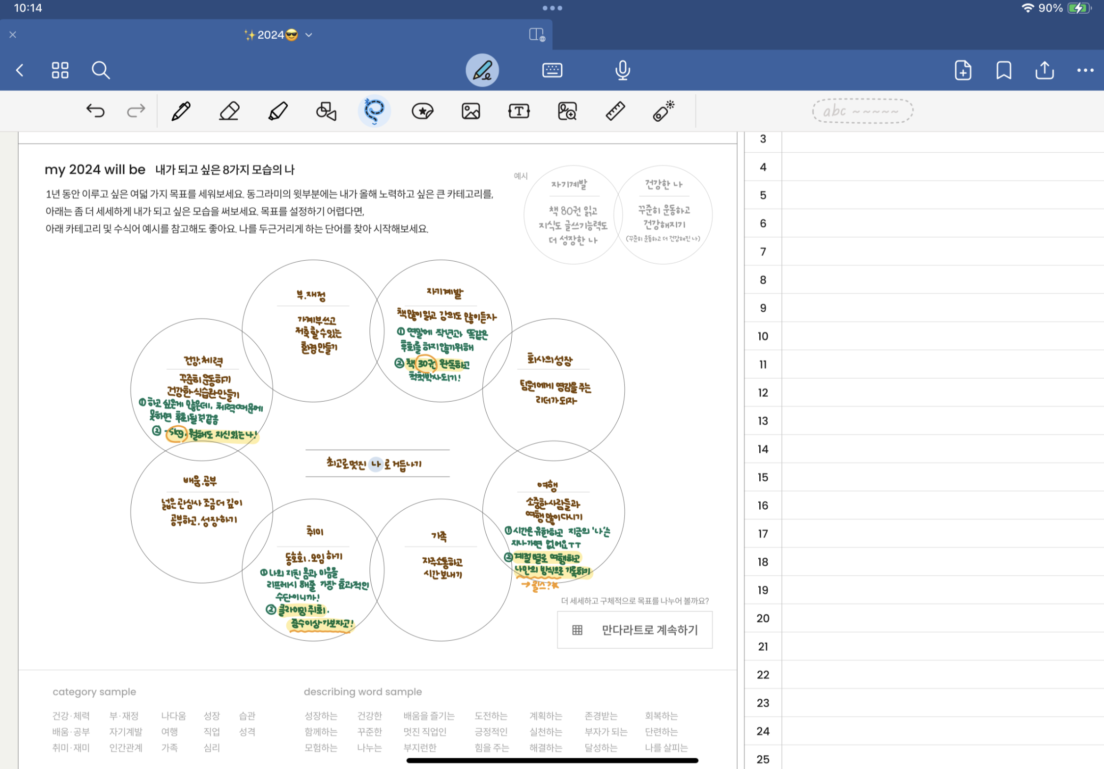Enable the Ruler tool
Image resolution: width=1104 pixels, height=769 pixels.
click(x=615, y=111)
